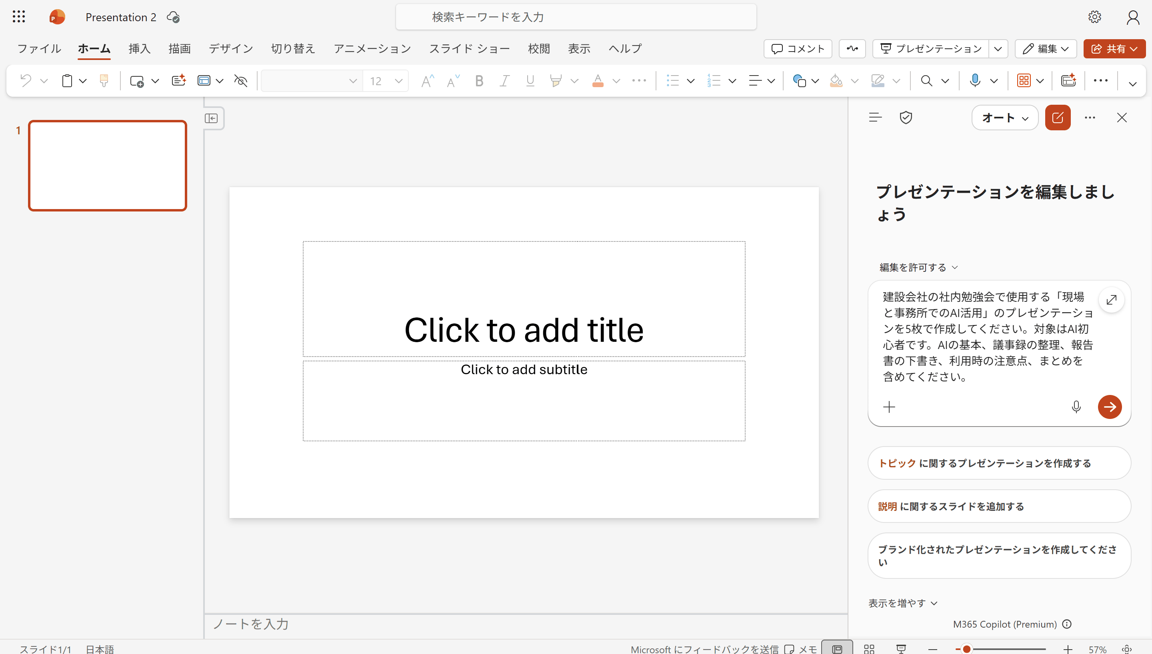Toggle bold formatting
1152x654 pixels.
(479, 81)
